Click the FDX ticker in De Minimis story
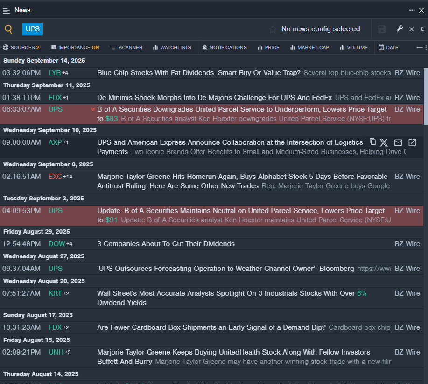This screenshot has width=428, height=384. tap(55, 98)
